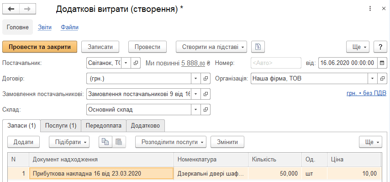390x182 pixels.
Task: Click the Кількість column header
Action: pos(275,160)
